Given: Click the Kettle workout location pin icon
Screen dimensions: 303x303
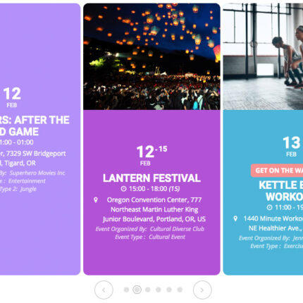Looking at the screenshot, I should 235,218.
